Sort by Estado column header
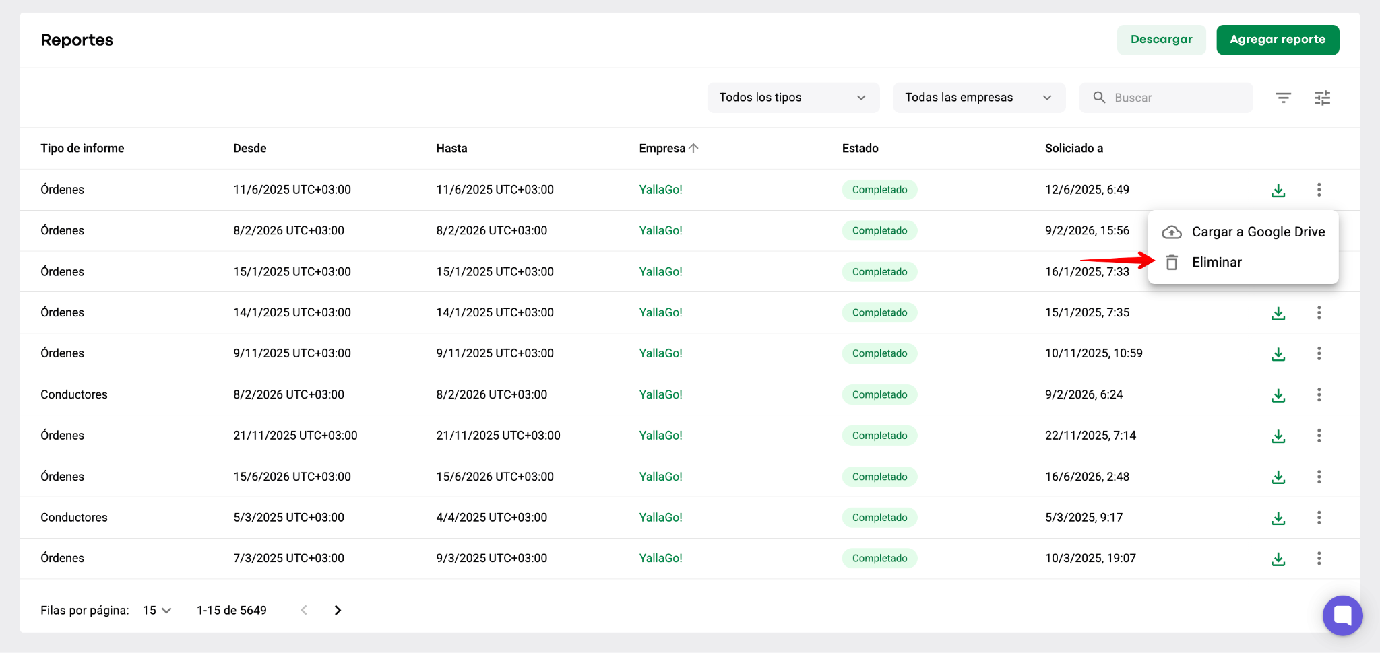Screen dimensions: 1380x653 [x=860, y=148]
